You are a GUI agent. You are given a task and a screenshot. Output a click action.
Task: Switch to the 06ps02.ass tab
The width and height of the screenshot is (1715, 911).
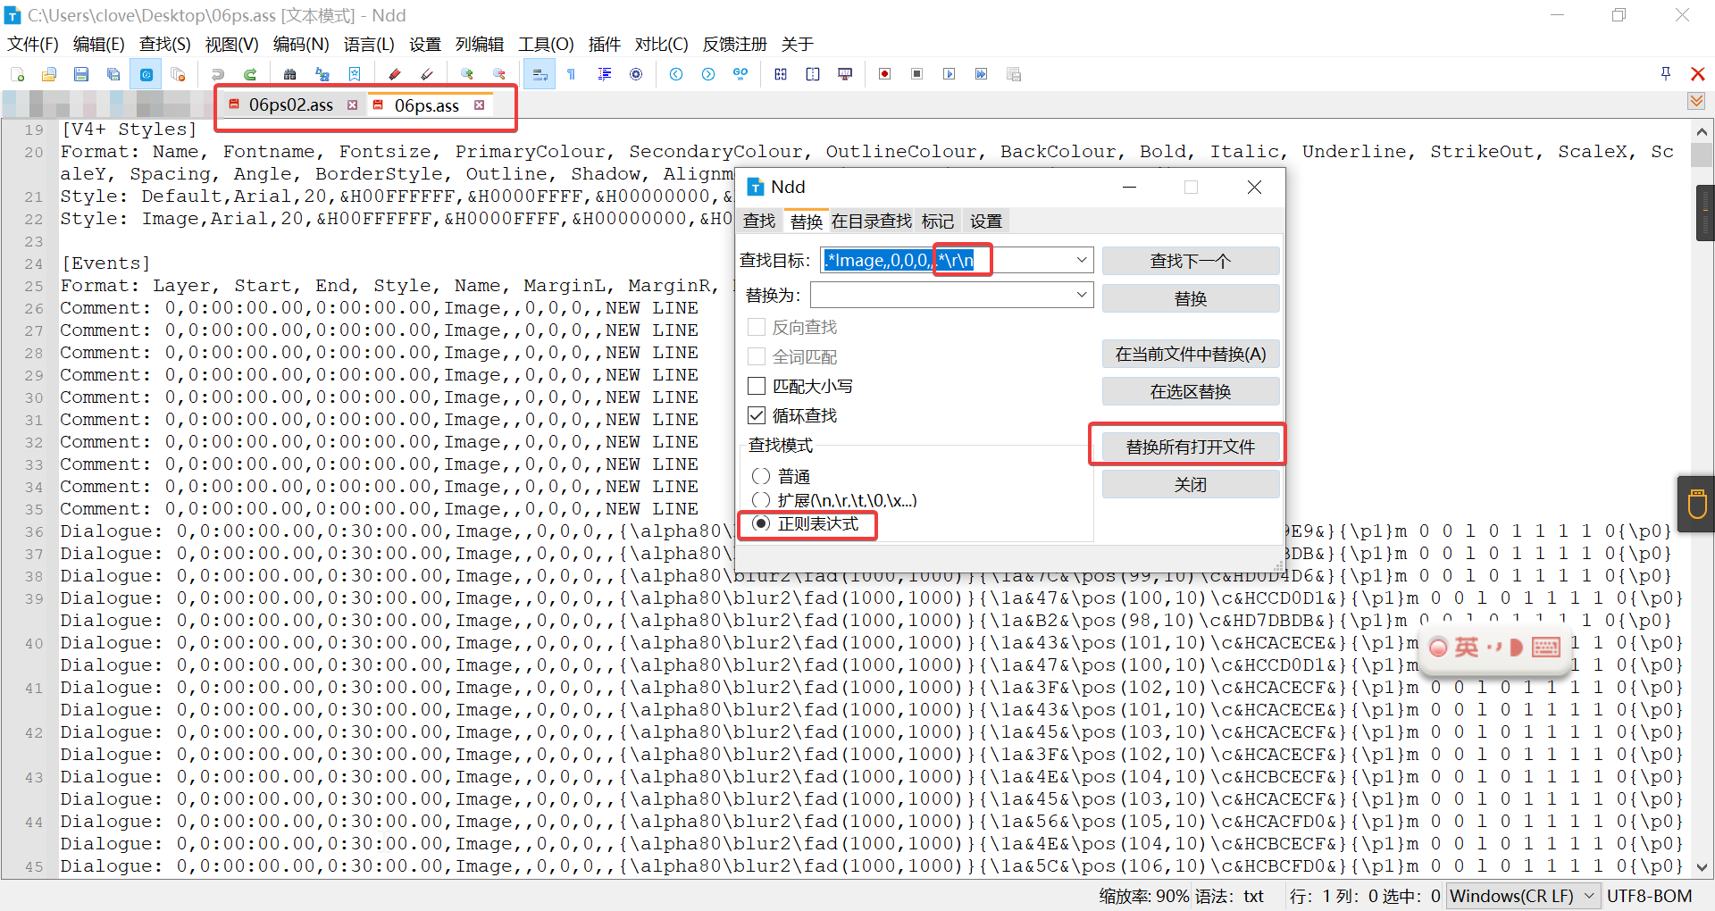pyautogui.click(x=291, y=105)
